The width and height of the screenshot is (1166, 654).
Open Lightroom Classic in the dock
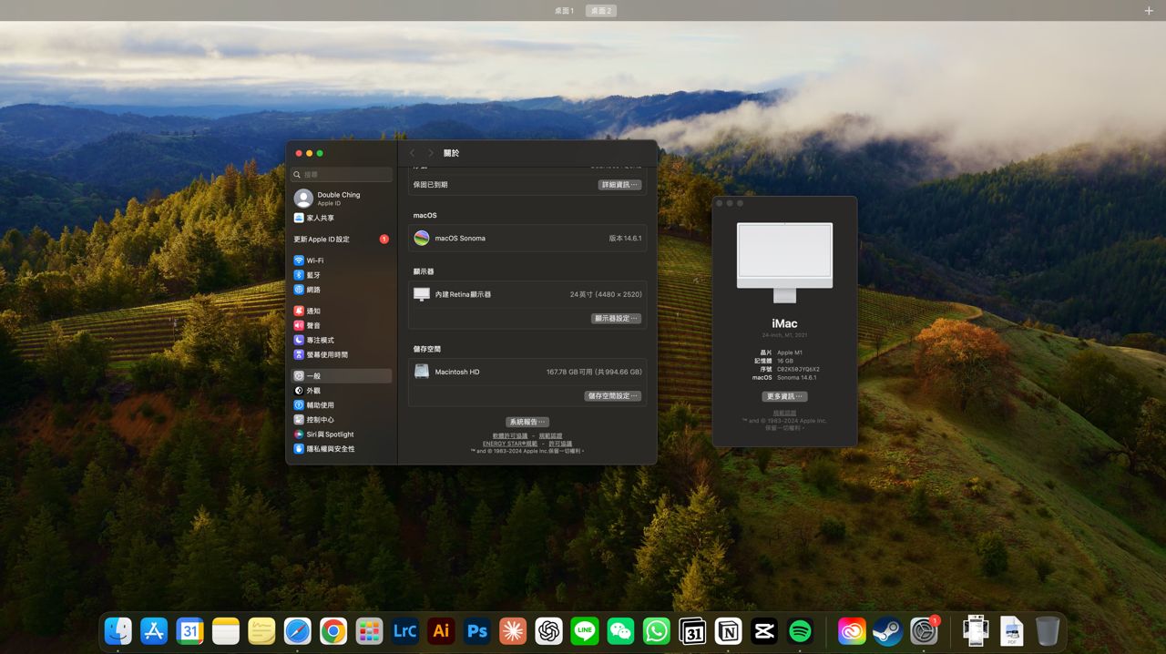(x=404, y=631)
